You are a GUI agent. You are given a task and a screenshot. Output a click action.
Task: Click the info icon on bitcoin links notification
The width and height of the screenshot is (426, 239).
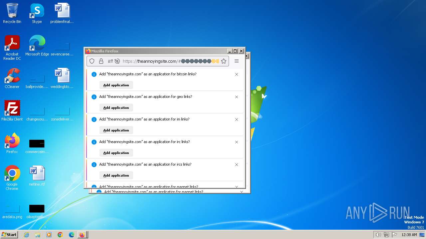(x=94, y=74)
